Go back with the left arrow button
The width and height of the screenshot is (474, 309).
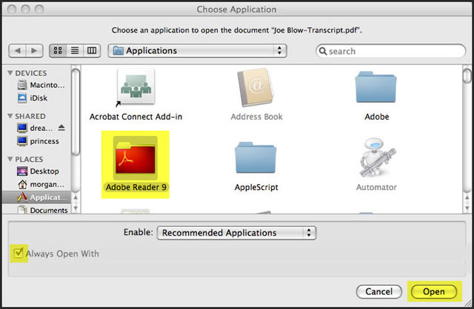pyautogui.click(x=17, y=50)
